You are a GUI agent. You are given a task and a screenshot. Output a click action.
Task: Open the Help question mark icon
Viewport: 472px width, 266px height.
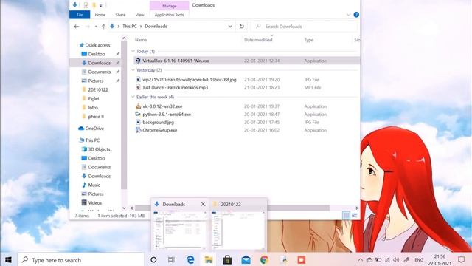[356, 15]
